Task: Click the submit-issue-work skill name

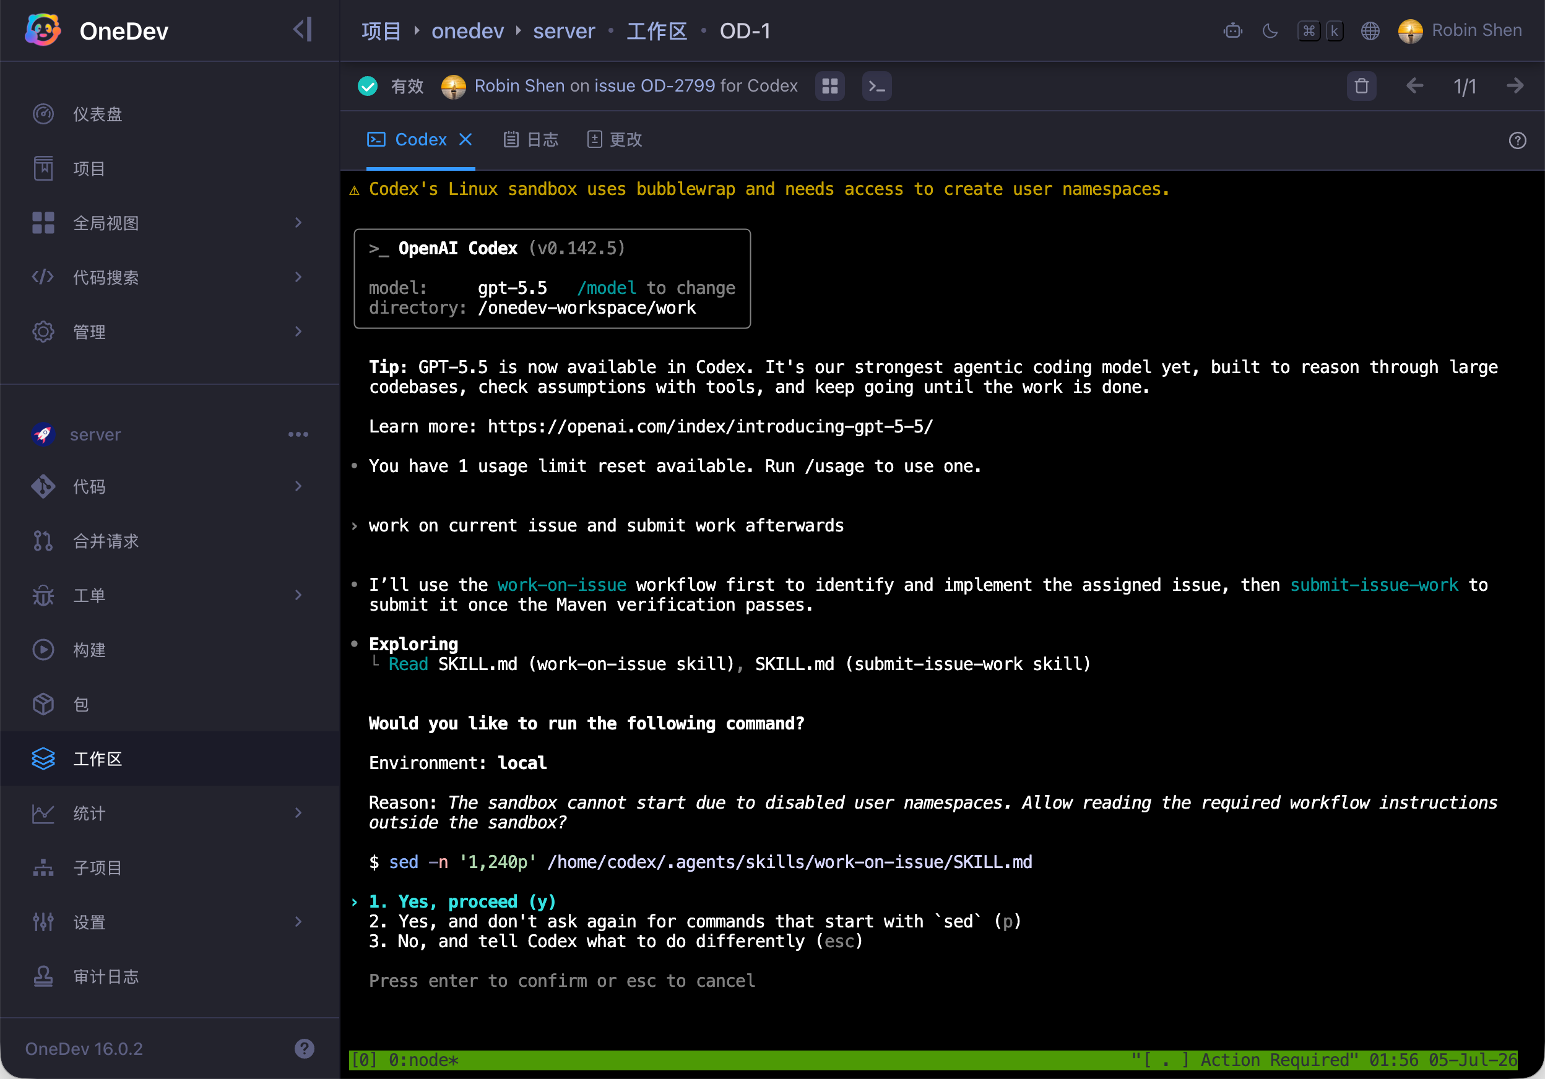Action: click(x=1374, y=585)
